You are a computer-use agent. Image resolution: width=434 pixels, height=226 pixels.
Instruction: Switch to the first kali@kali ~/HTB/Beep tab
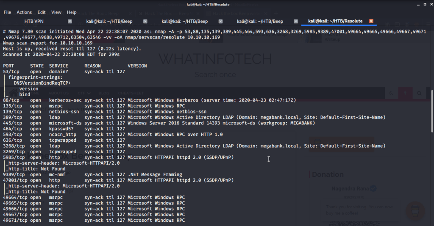pos(109,21)
